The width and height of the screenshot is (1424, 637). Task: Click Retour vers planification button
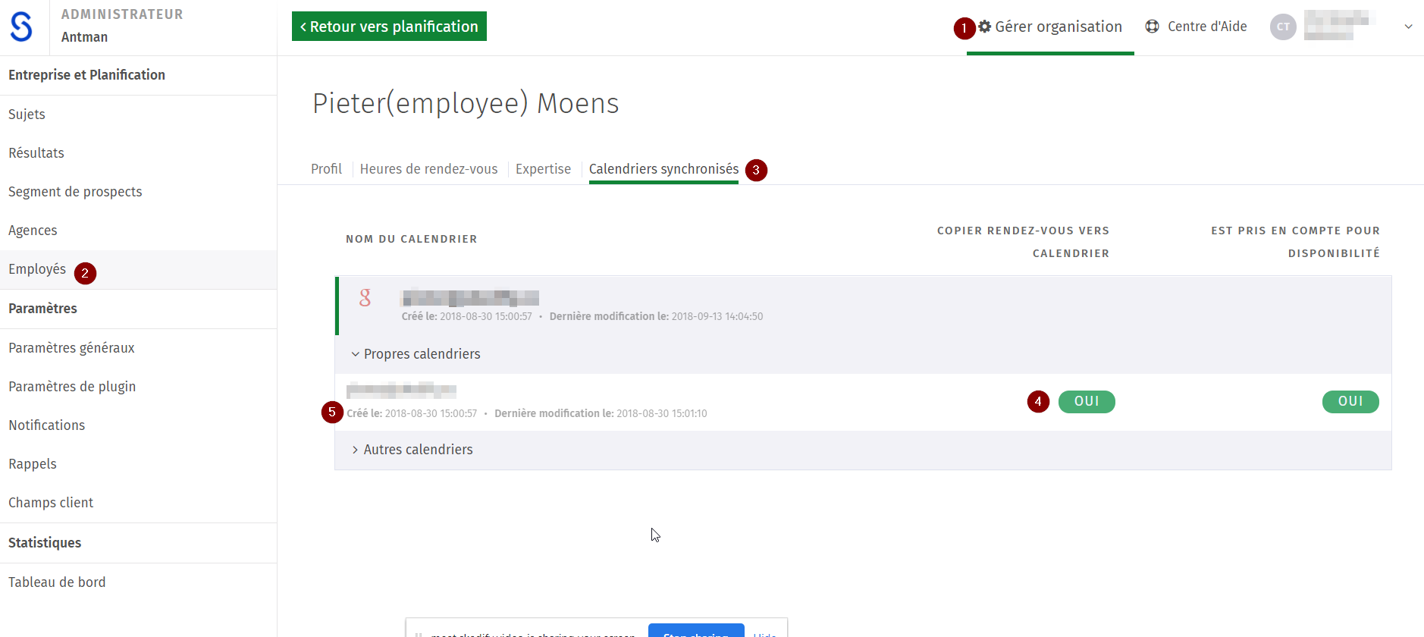click(389, 27)
